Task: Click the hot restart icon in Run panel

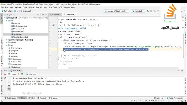Action: pos(22,74)
